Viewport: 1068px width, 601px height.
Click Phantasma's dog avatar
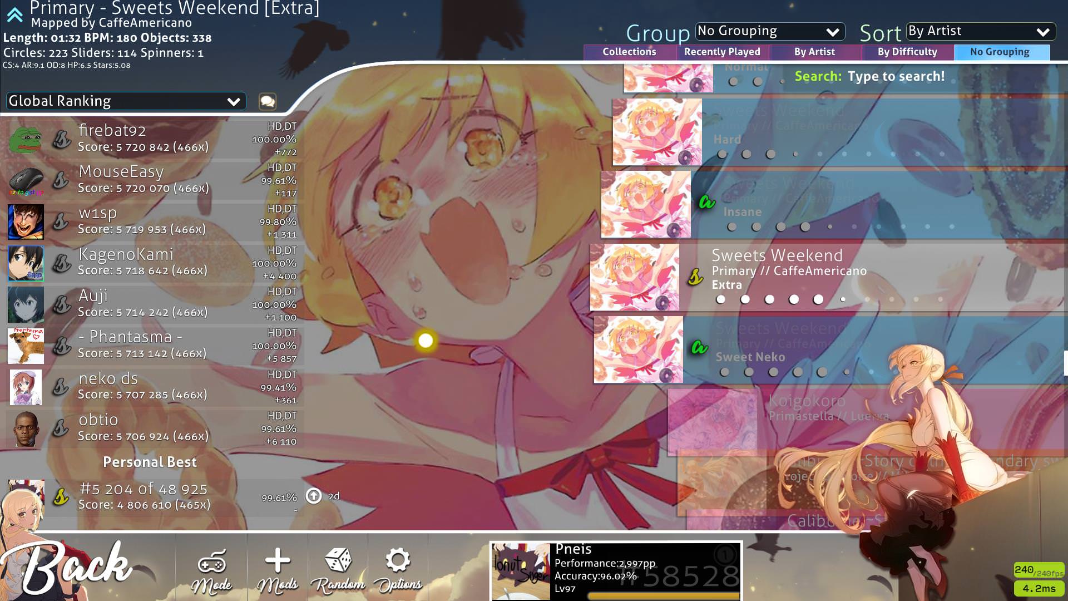26,346
